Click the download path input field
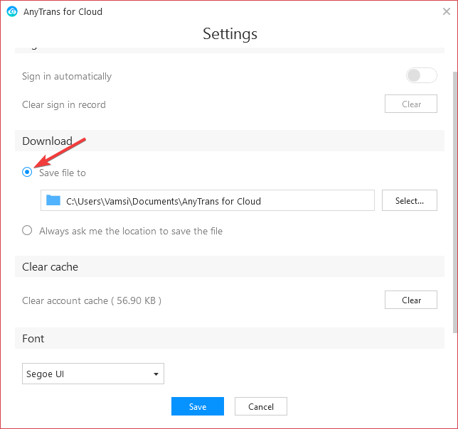 [208, 200]
